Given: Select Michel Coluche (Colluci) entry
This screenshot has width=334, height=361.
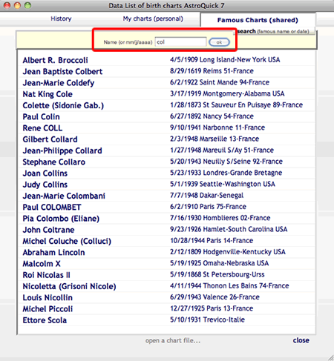Looking at the screenshot, I should pos(67,242).
